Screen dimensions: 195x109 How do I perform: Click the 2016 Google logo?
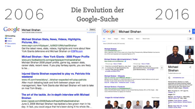(x=109, y=31)
